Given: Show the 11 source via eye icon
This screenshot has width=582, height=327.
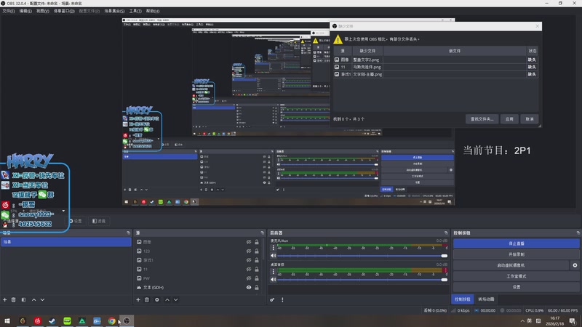Looking at the screenshot, I should pyautogui.click(x=249, y=269).
